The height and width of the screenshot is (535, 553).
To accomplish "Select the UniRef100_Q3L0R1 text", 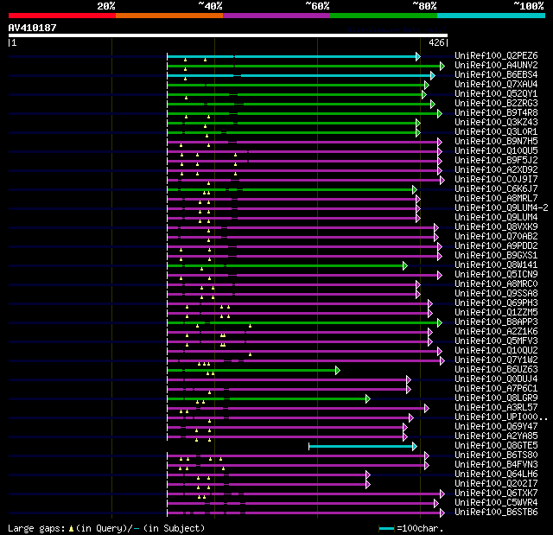I will [x=496, y=132].
